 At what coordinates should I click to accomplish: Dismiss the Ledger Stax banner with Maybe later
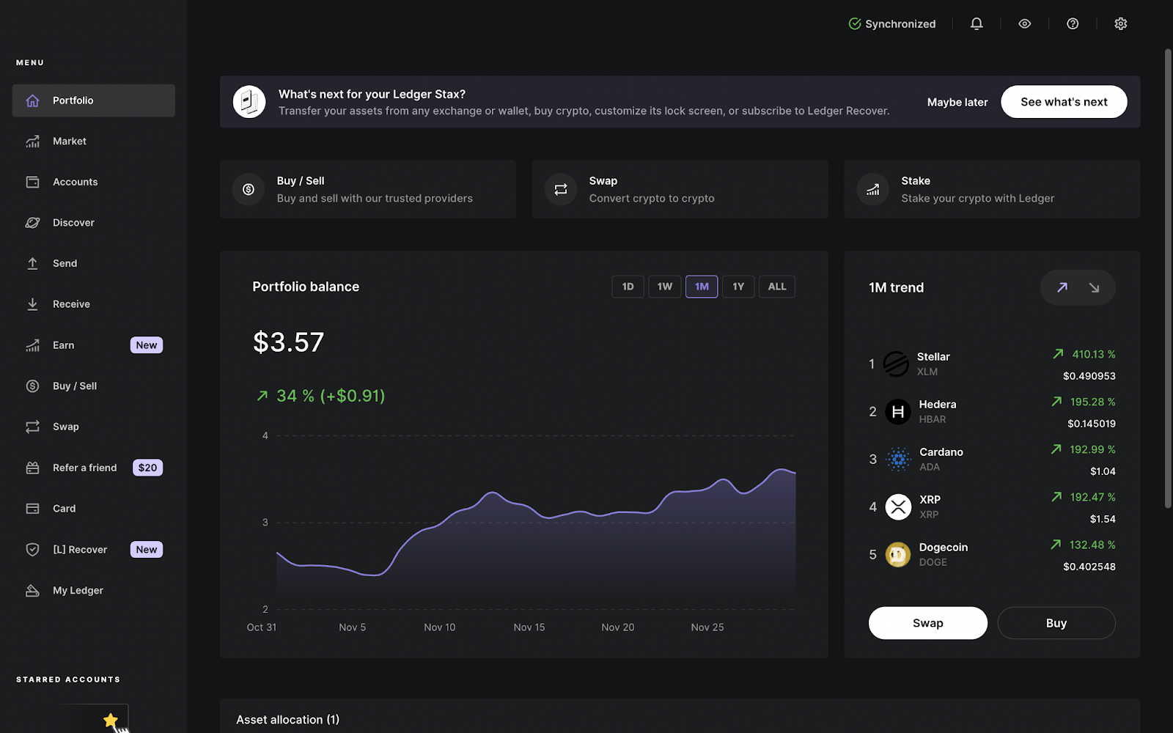point(957,102)
